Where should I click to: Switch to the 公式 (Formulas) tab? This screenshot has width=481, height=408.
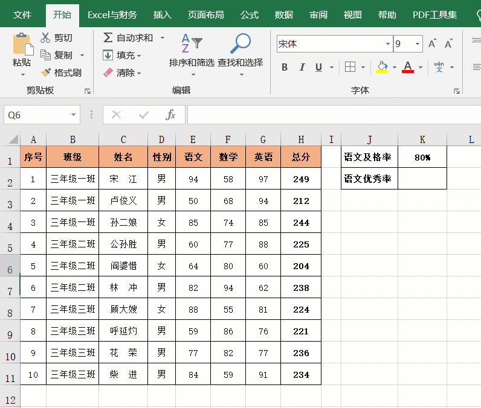pos(249,15)
